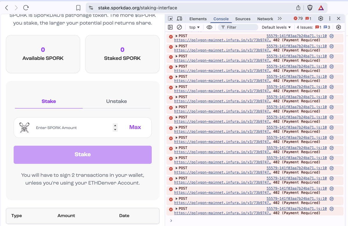Open the Network tab
348x226 pixels.
point(265,19)
